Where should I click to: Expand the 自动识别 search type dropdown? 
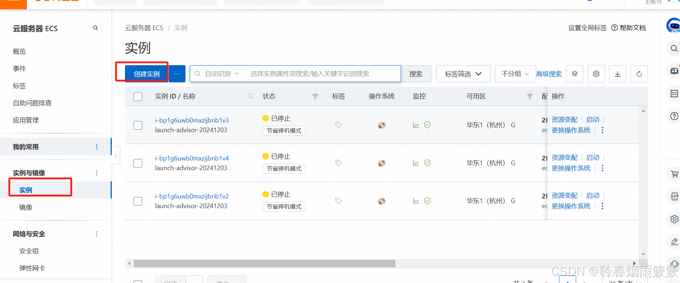pyautogui.click(x=222, y=74)
